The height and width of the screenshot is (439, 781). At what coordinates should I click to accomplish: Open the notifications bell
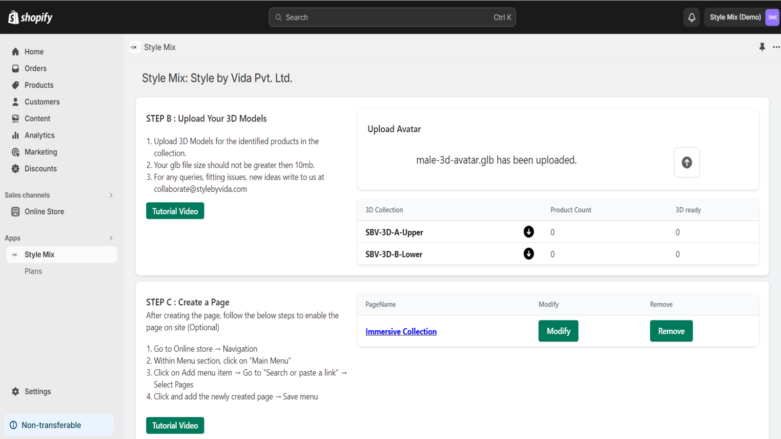(692, 18)
